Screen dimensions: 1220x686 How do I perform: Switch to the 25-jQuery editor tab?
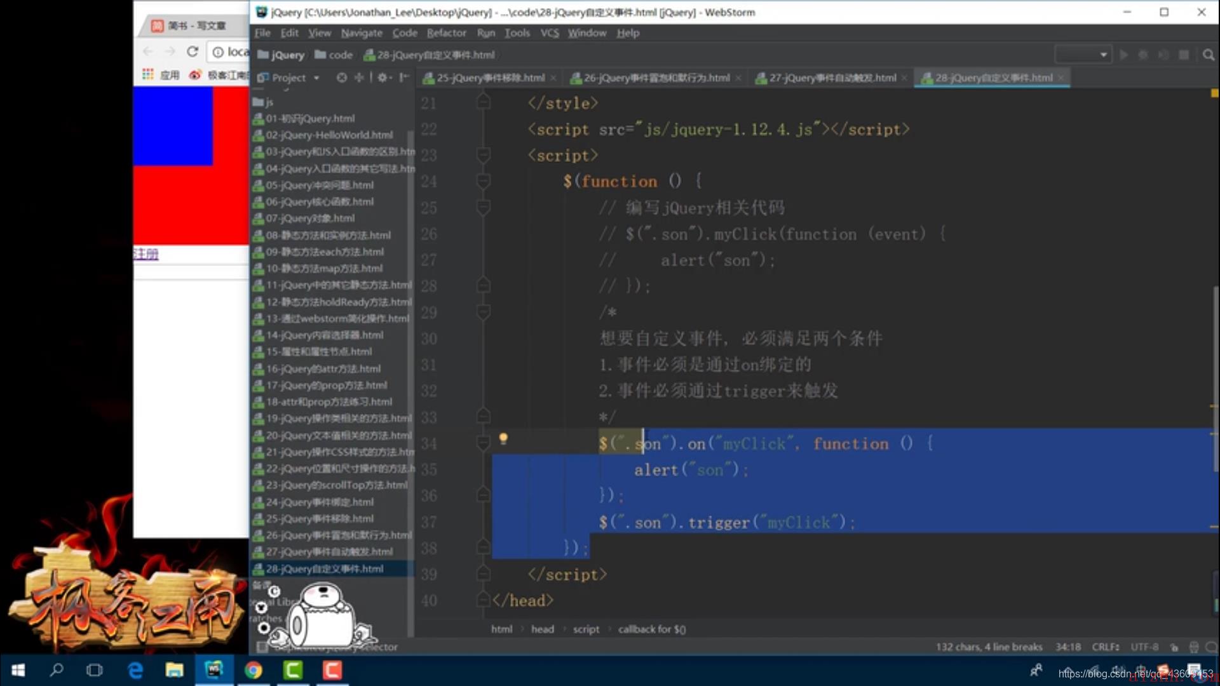tap(484, 77)
